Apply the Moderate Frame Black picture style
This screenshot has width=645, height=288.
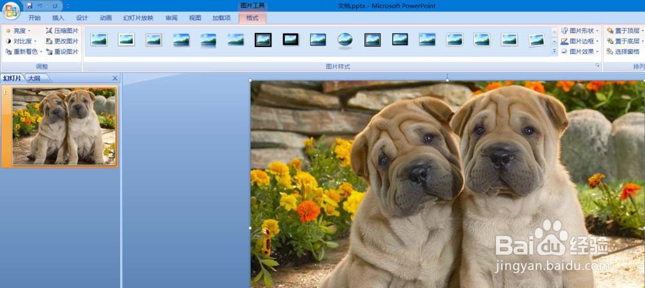pos(400,40)
